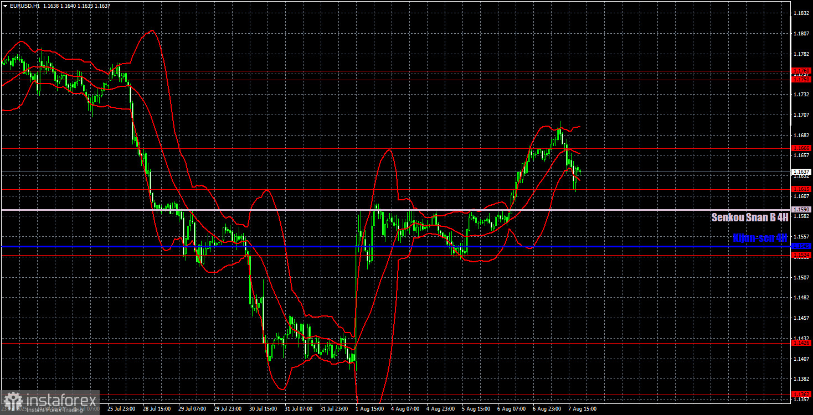Click the 1.1832 value on price scale
The height and width of the screenshot is (415, 813).
[801, 13]
